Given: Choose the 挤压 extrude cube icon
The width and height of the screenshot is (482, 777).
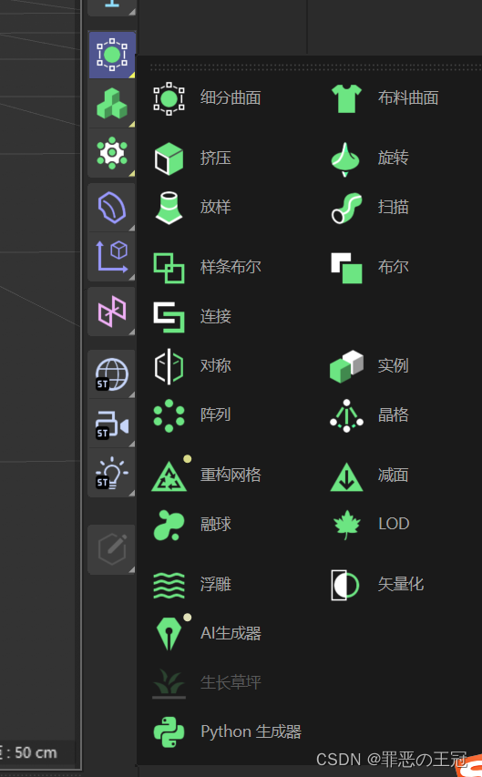Looking at the screenshot, I should click(169, 158).
